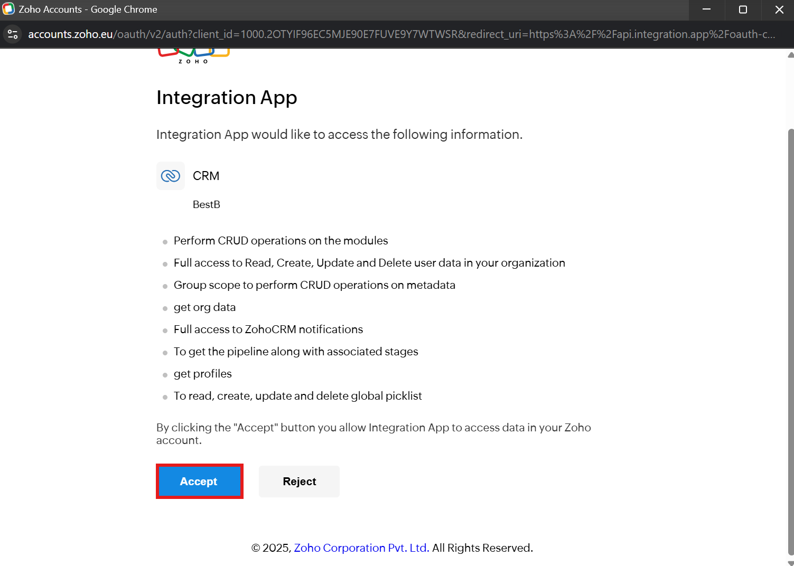Click the BestB organization name
794x566 pixels.
tap(207, 204)
